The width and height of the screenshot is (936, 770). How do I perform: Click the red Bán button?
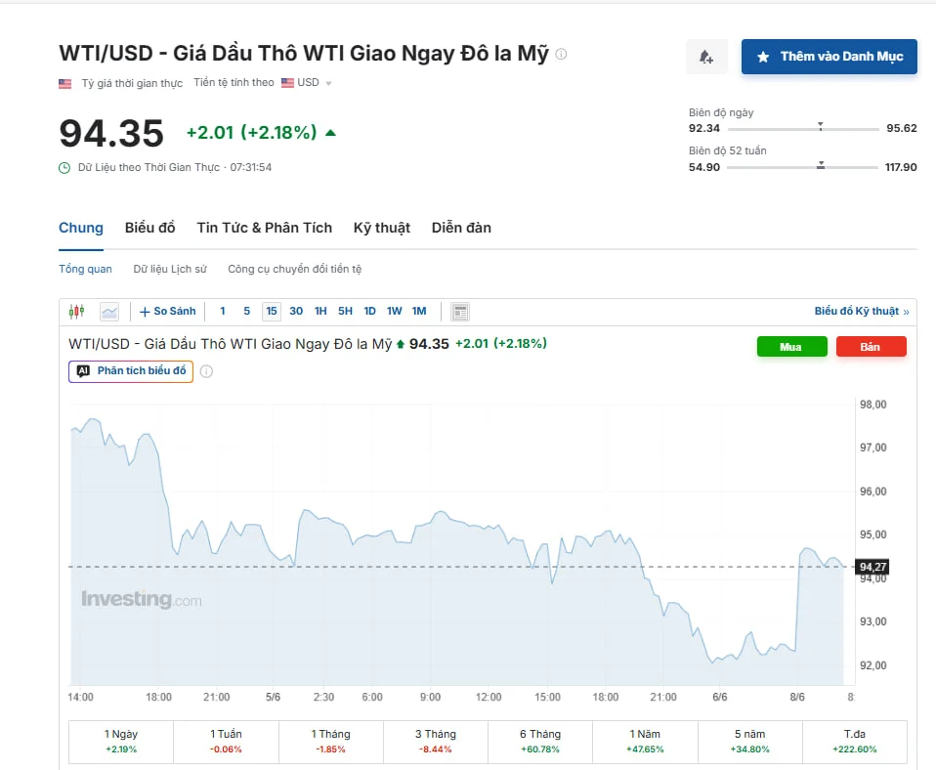coord(871,347)
